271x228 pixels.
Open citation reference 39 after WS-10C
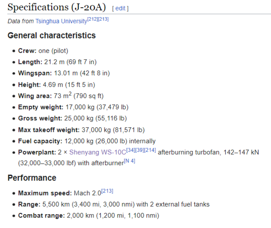pos(139,150)
